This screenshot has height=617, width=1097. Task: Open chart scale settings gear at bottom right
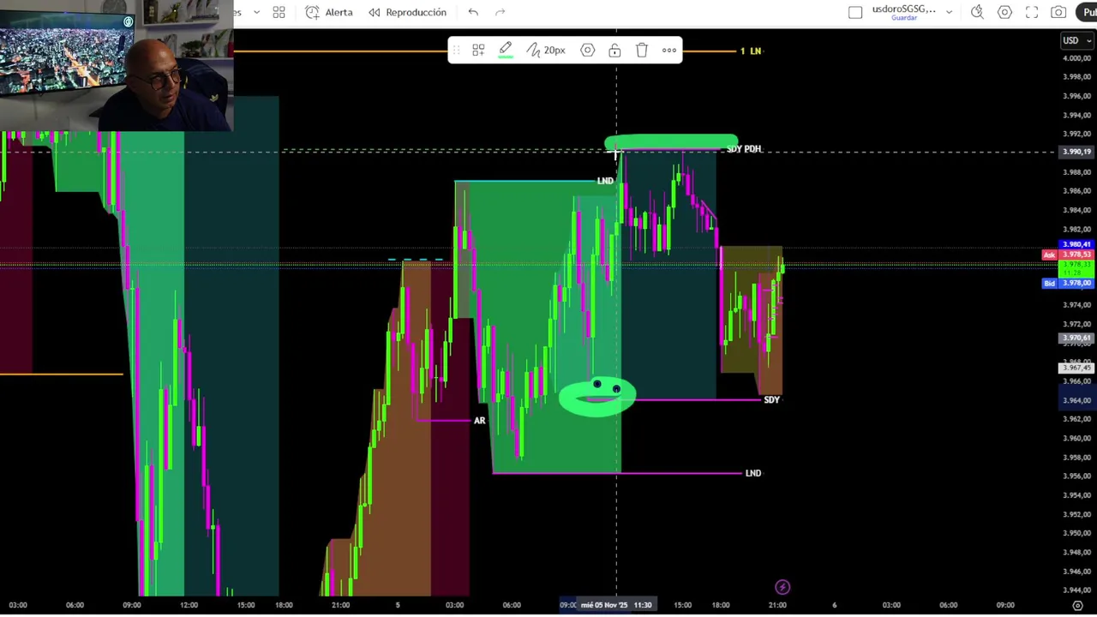[x=1078, y=605]
